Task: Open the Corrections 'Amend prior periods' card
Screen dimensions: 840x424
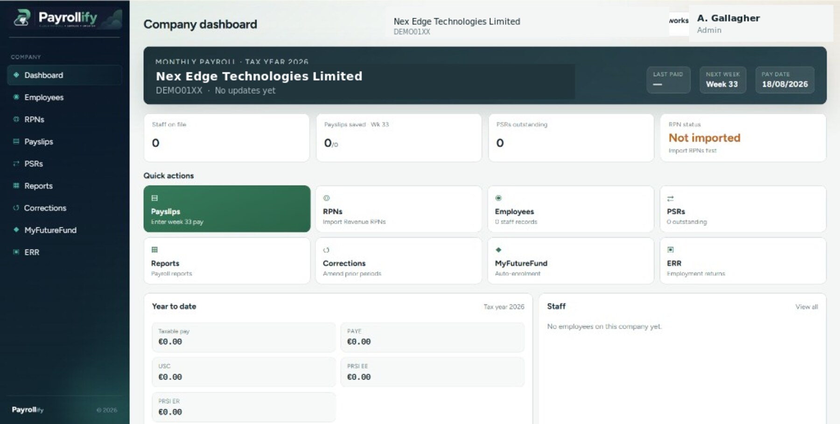Action: coord(399,261)
